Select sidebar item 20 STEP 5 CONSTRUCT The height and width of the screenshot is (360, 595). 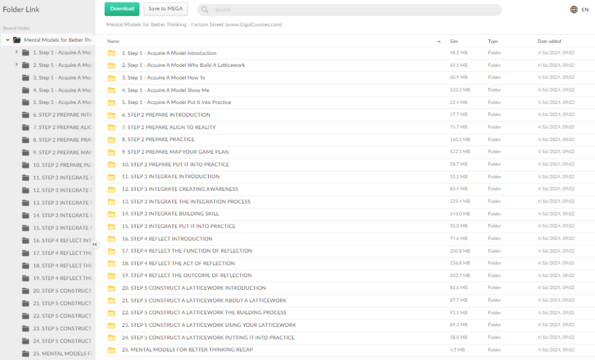pyautogui.click(x=62, y=291)
